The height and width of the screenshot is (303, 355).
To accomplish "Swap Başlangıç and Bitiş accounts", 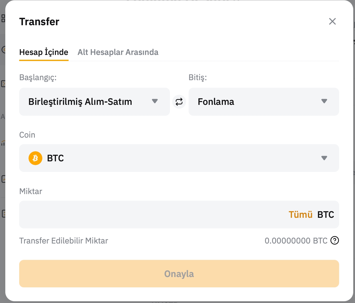I will tap(179, 102).
